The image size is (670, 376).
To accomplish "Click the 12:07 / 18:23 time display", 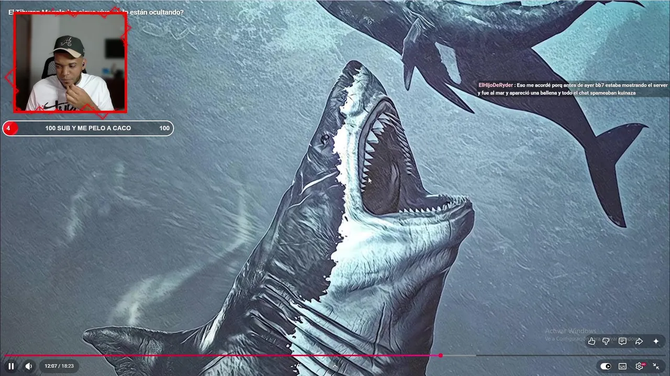I will (59, 366).
